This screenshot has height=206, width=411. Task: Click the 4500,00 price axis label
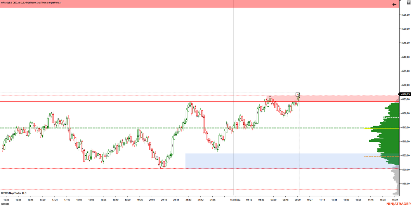(x=405, y=169)
